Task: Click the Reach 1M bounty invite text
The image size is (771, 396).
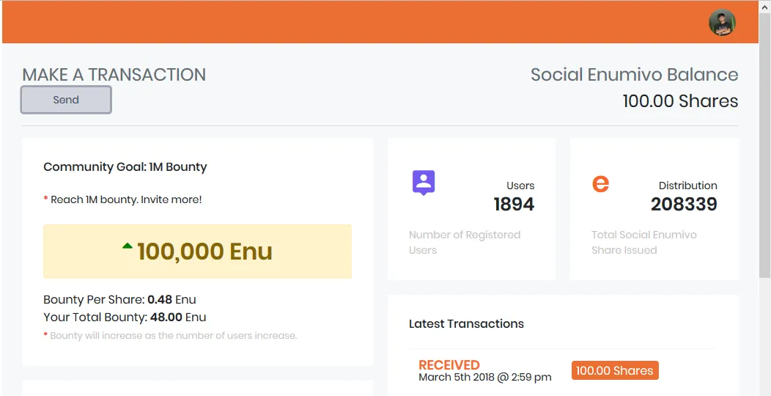Action: [x=126, y=199]
